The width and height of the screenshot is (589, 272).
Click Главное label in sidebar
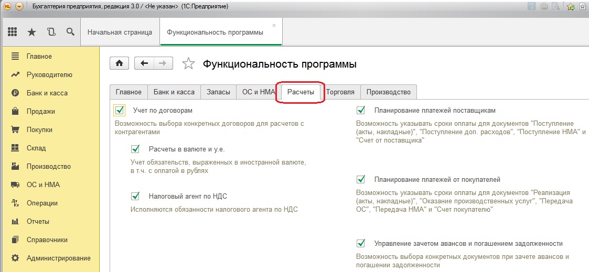click(x=39, y=56)
